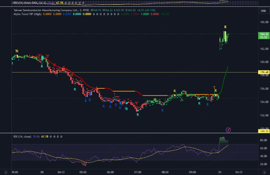The width and height of the screenshot is (270, 175).
Task: Click the teal R marker below the 07:00 low
Action: [x=138, y=115]
